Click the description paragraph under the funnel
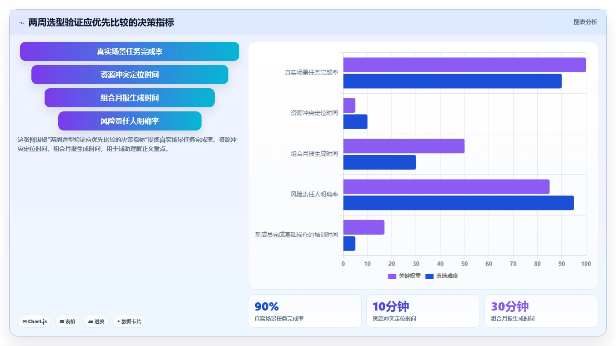 [127, 144]
